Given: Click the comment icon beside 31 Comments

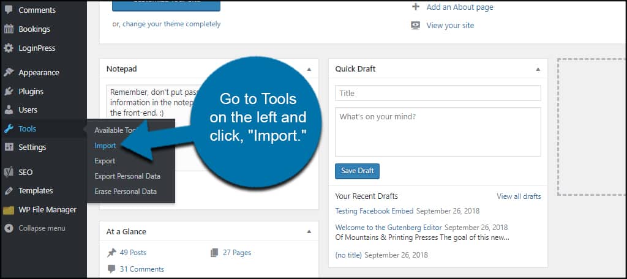Looking at the screenshot, I should tap(111, 269).
